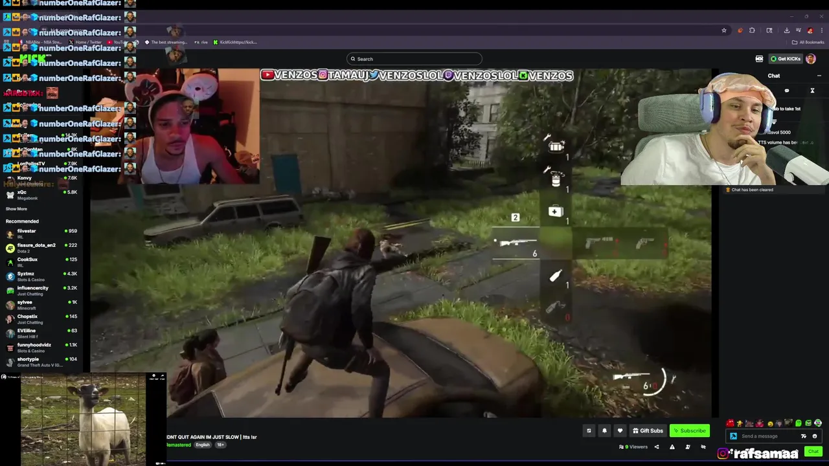Click the share icon beside Viewers
Viewport: 829px width, 466px height.
tap(656, 447)
